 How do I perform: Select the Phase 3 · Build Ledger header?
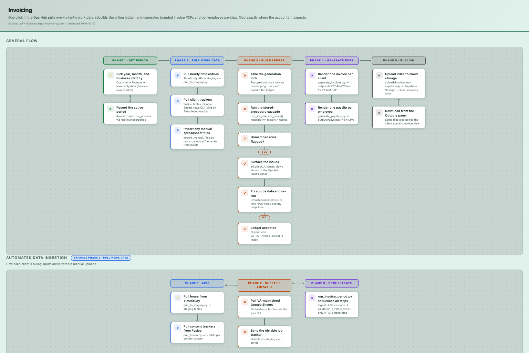coord(264,60)
